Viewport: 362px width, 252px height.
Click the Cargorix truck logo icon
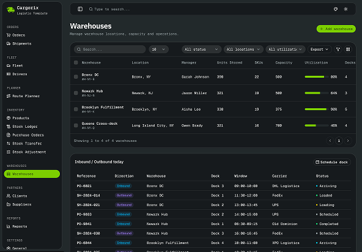[x=10, y=10]
